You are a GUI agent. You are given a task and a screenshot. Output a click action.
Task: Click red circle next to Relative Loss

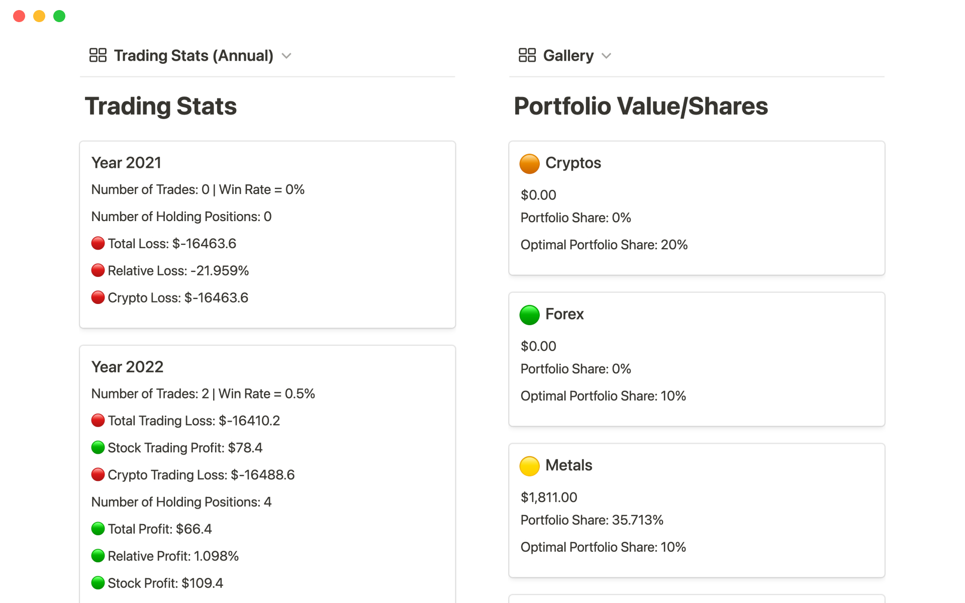[98, 270]
